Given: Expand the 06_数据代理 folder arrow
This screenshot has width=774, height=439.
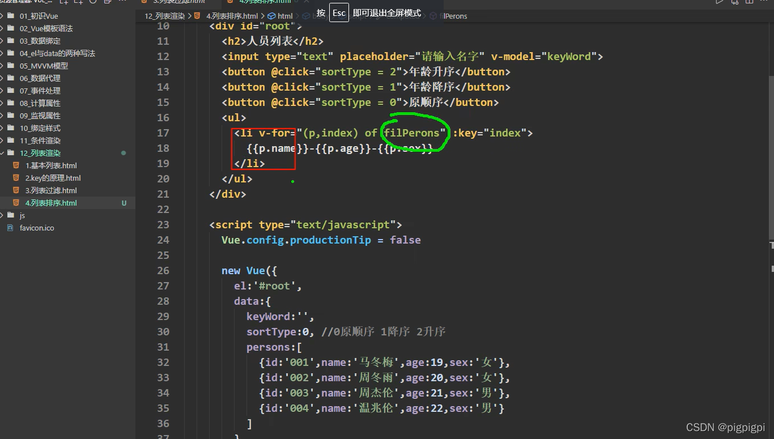Looking at the screenshot, I should click(2, 78).
